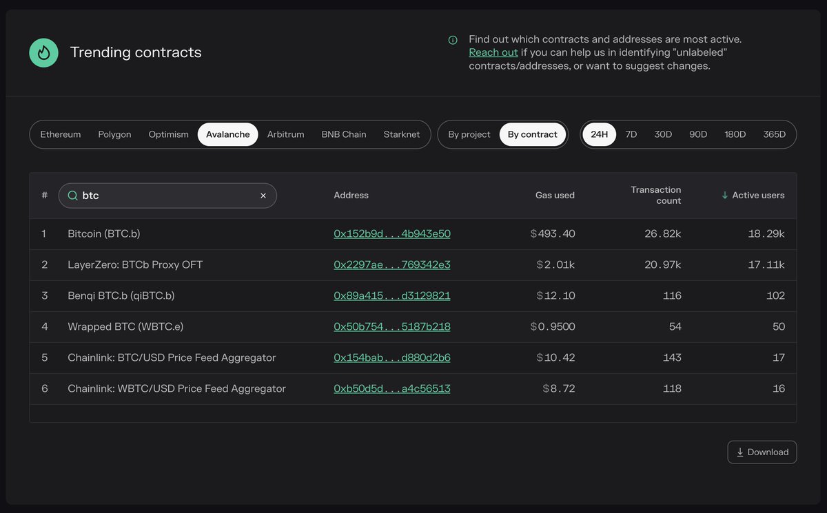Click the $10.42 gas used value
The width and height of the screenshot is (827, 513).
click(555, 357)
